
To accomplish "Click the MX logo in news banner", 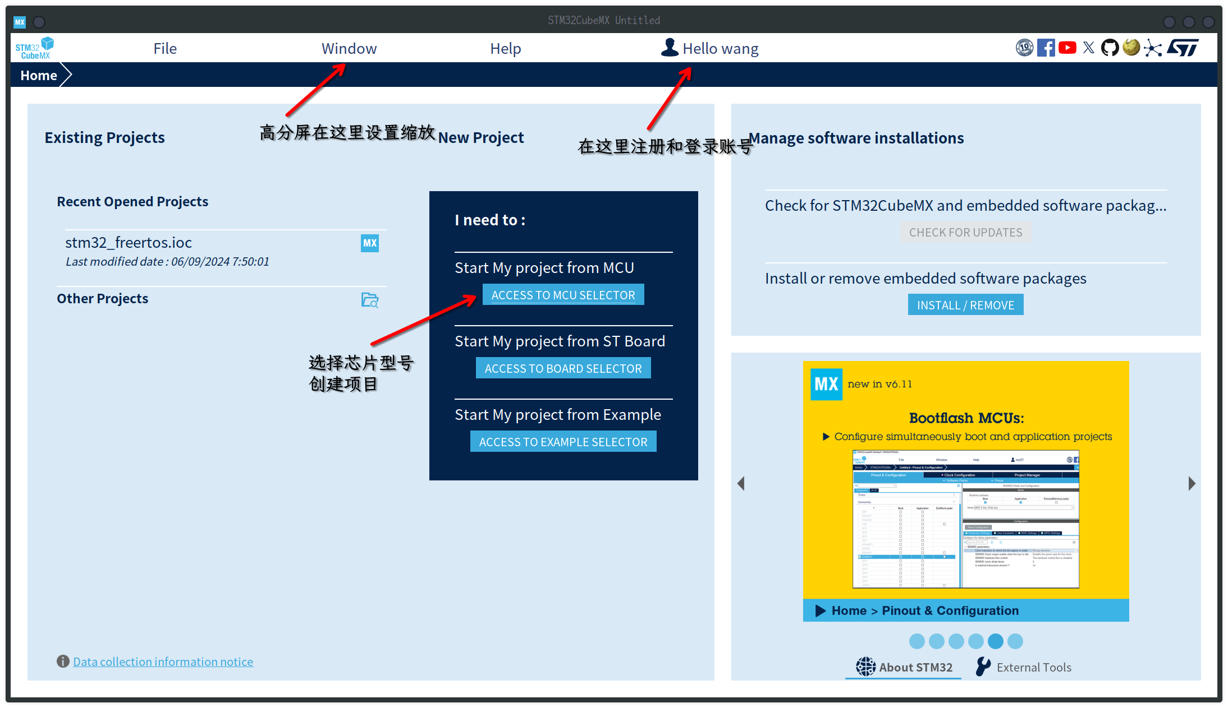I will [x=826, y=384].
